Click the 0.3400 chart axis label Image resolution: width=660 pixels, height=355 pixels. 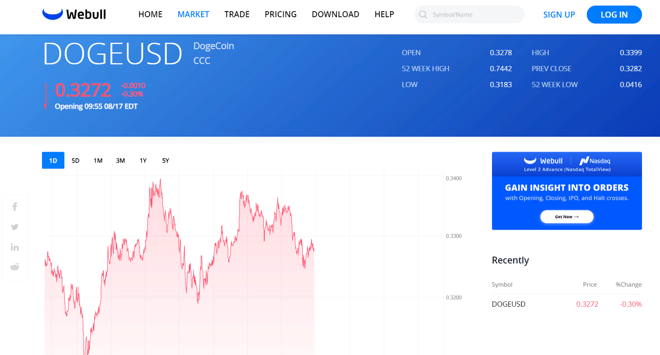tap(454, 178)
